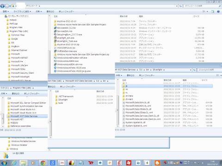Image resolution: width=222 pixels, height=166 pixels.
Task: Expand the breadcrumb arrow after Silverlight
Action: pos(164,70)
